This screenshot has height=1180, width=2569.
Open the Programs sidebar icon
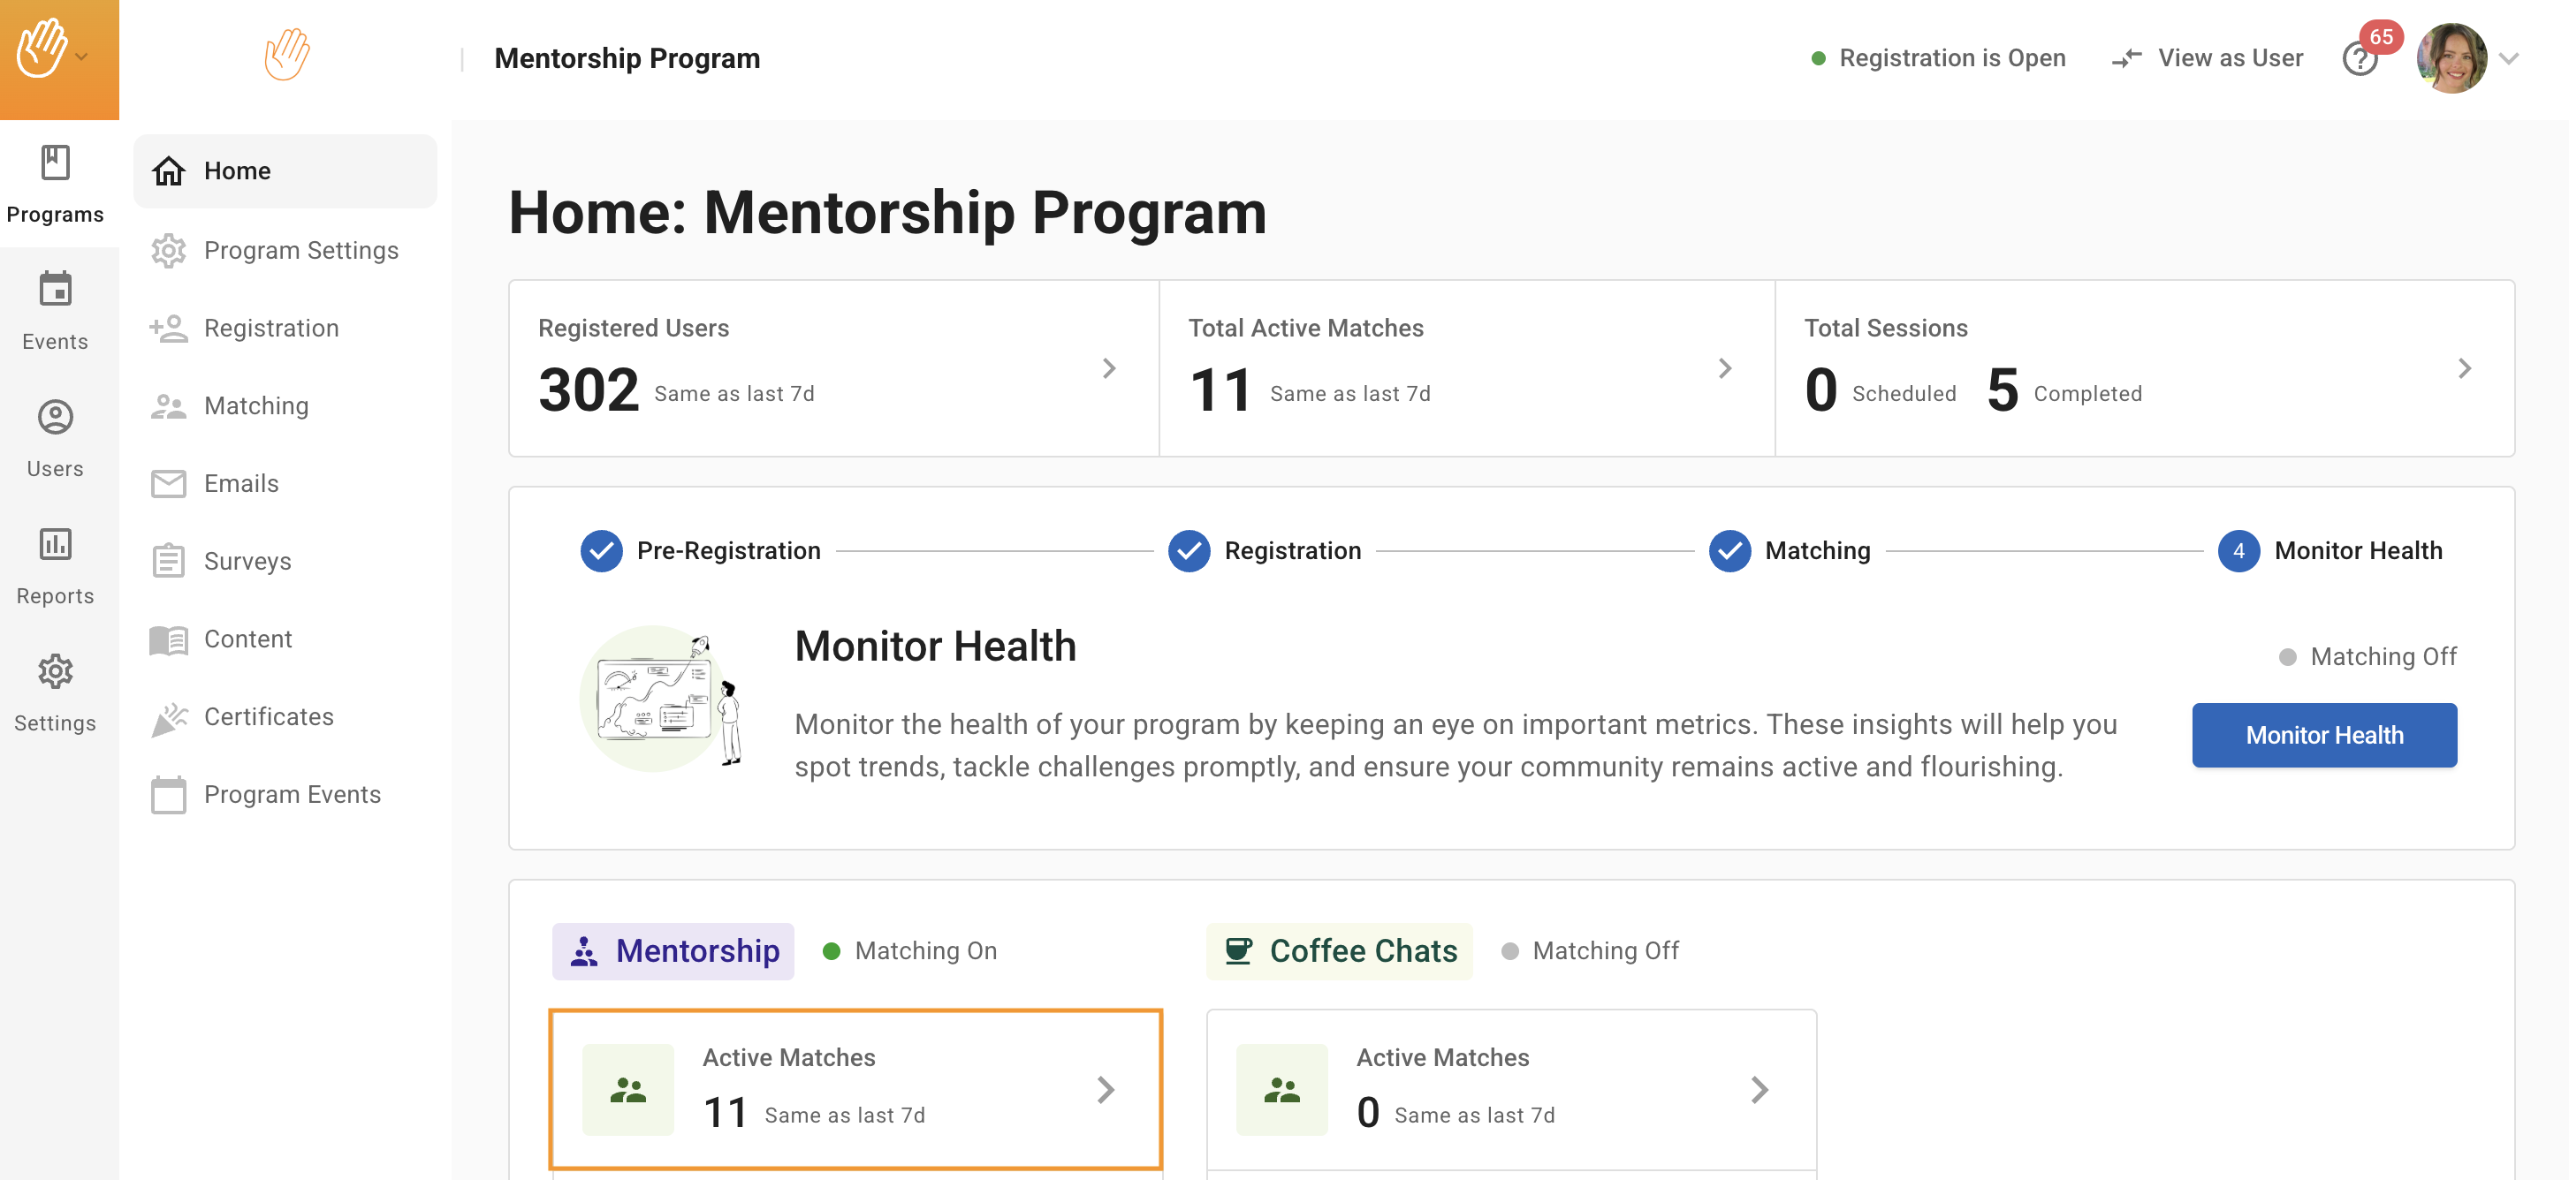pos(55,163)
